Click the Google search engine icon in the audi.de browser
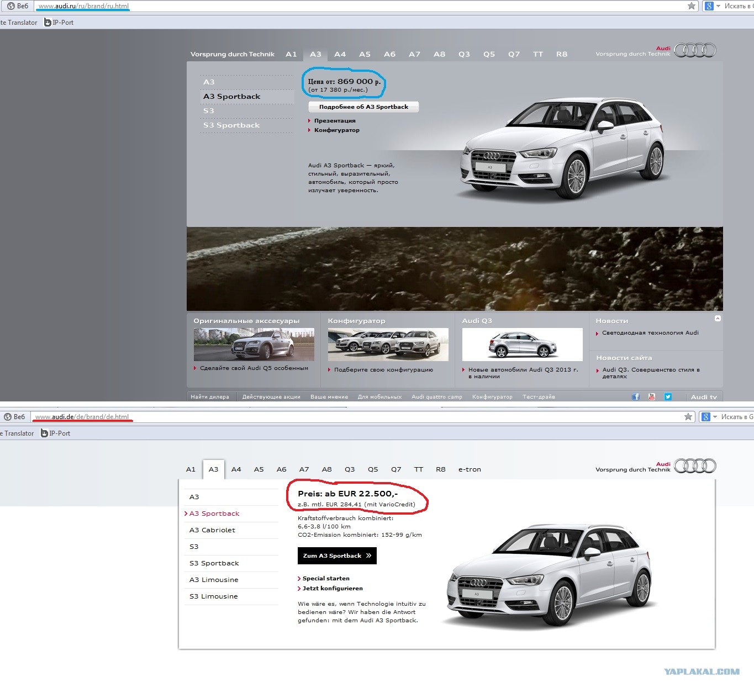Screen dimensions: 754x688 pos(705,417)
